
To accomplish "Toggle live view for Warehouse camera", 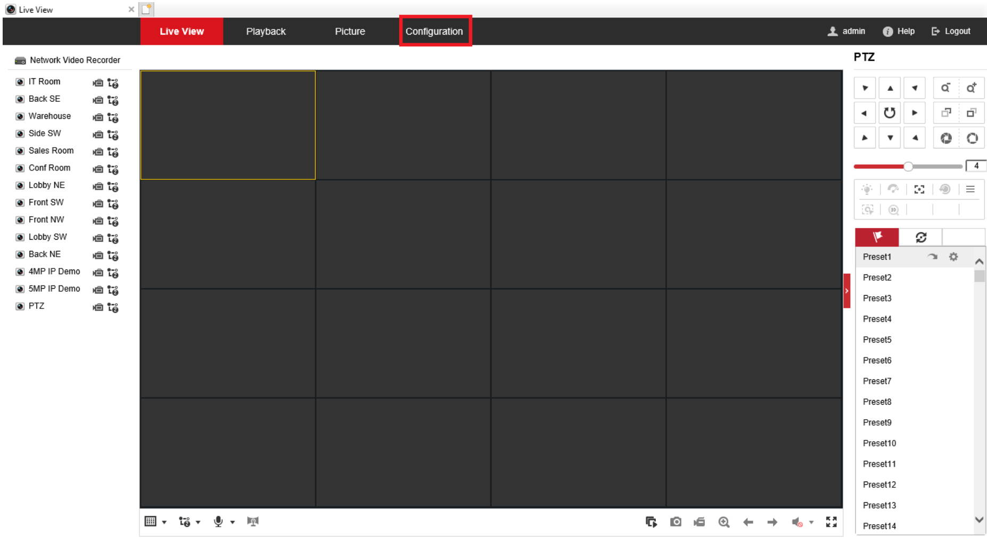I will coord(20,117).
